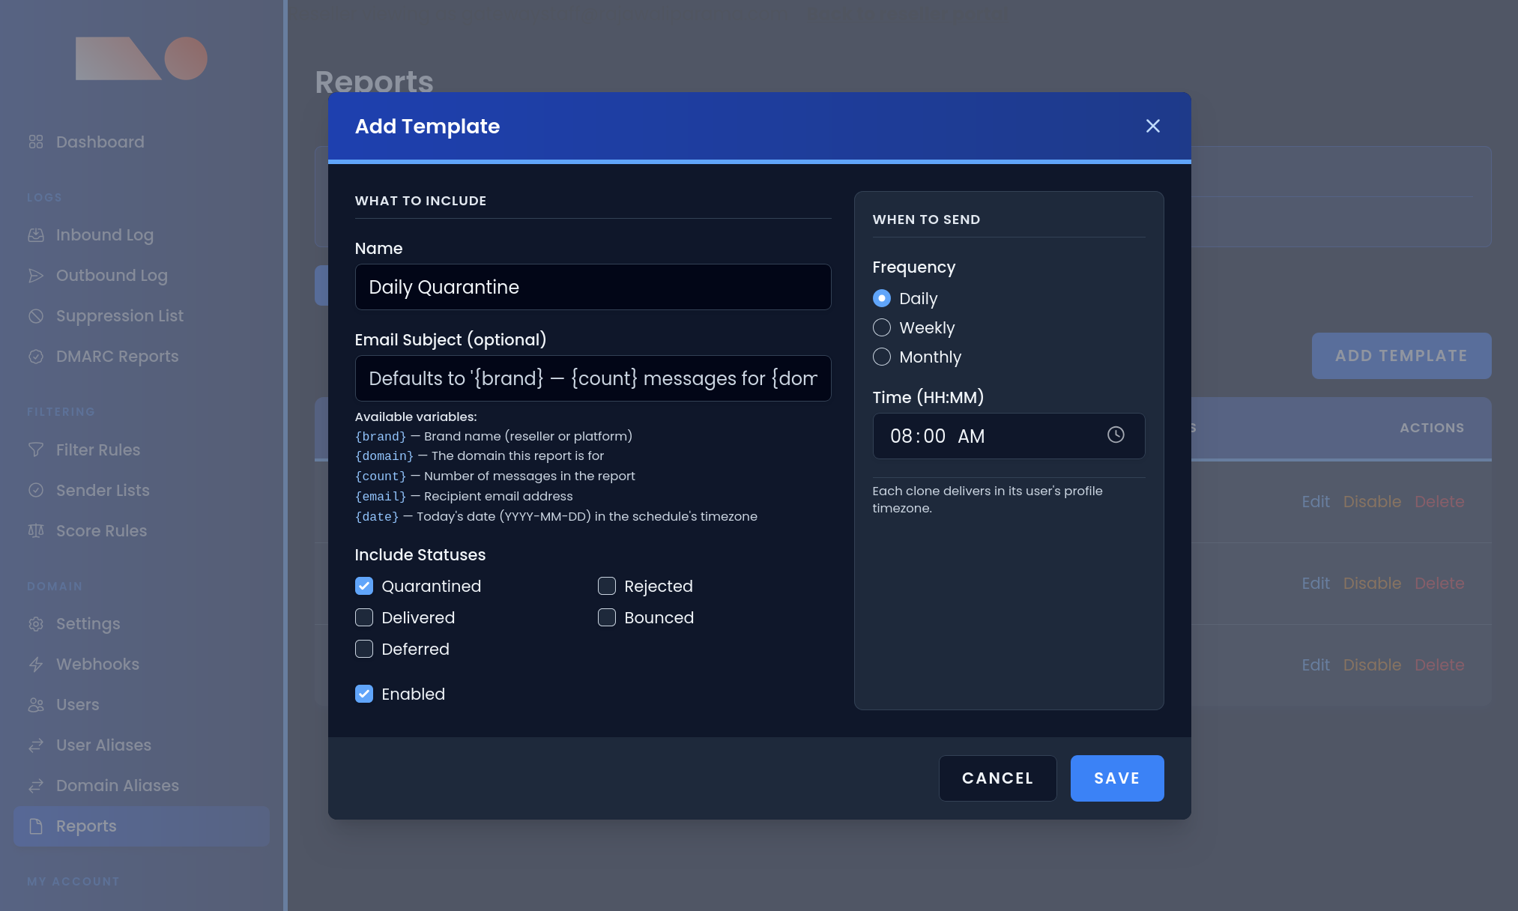1518x911 pixels.
Task: Click the Dashboard grid icon in sidebar
Action: (x=36, y=142)
